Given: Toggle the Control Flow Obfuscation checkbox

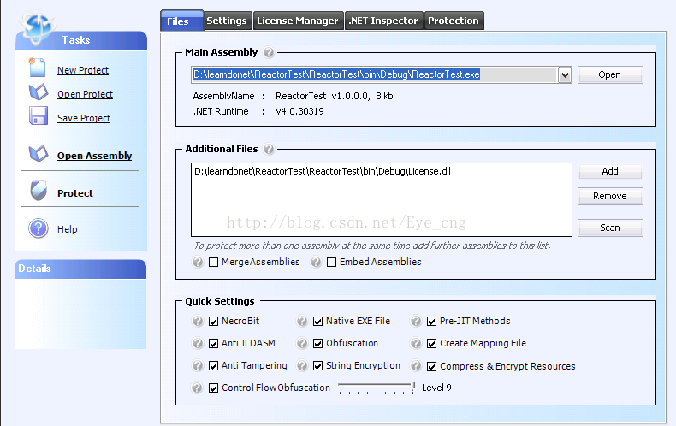Looking at the screenshot, I should [x=213, y=388].
